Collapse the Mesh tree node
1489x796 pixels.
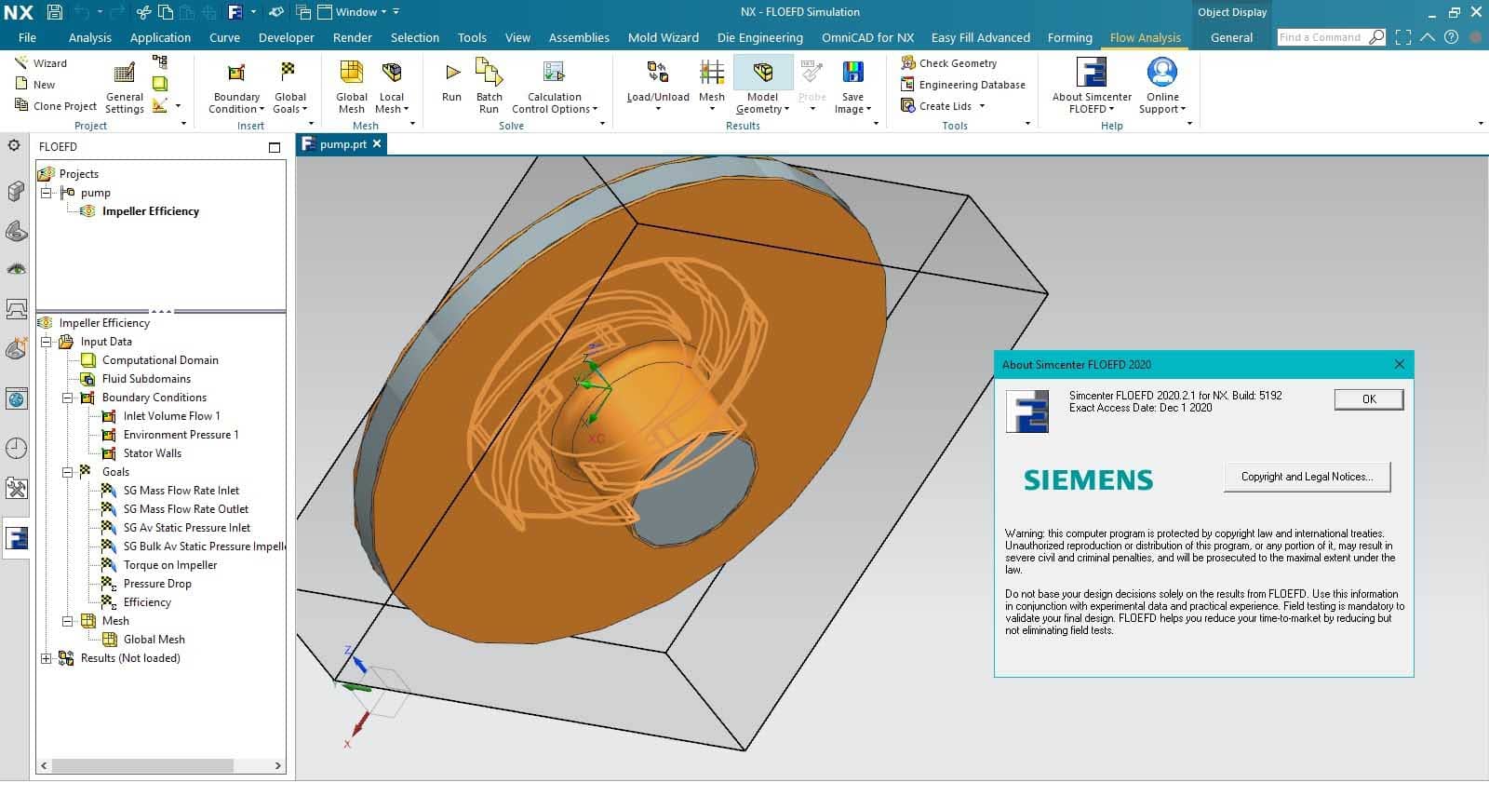67,621
